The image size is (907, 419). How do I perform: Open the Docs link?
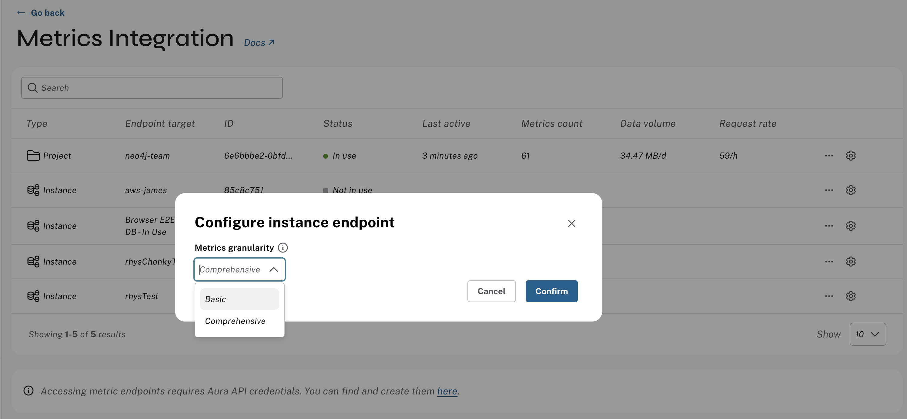pyautogui.click(x=259, y=42)
